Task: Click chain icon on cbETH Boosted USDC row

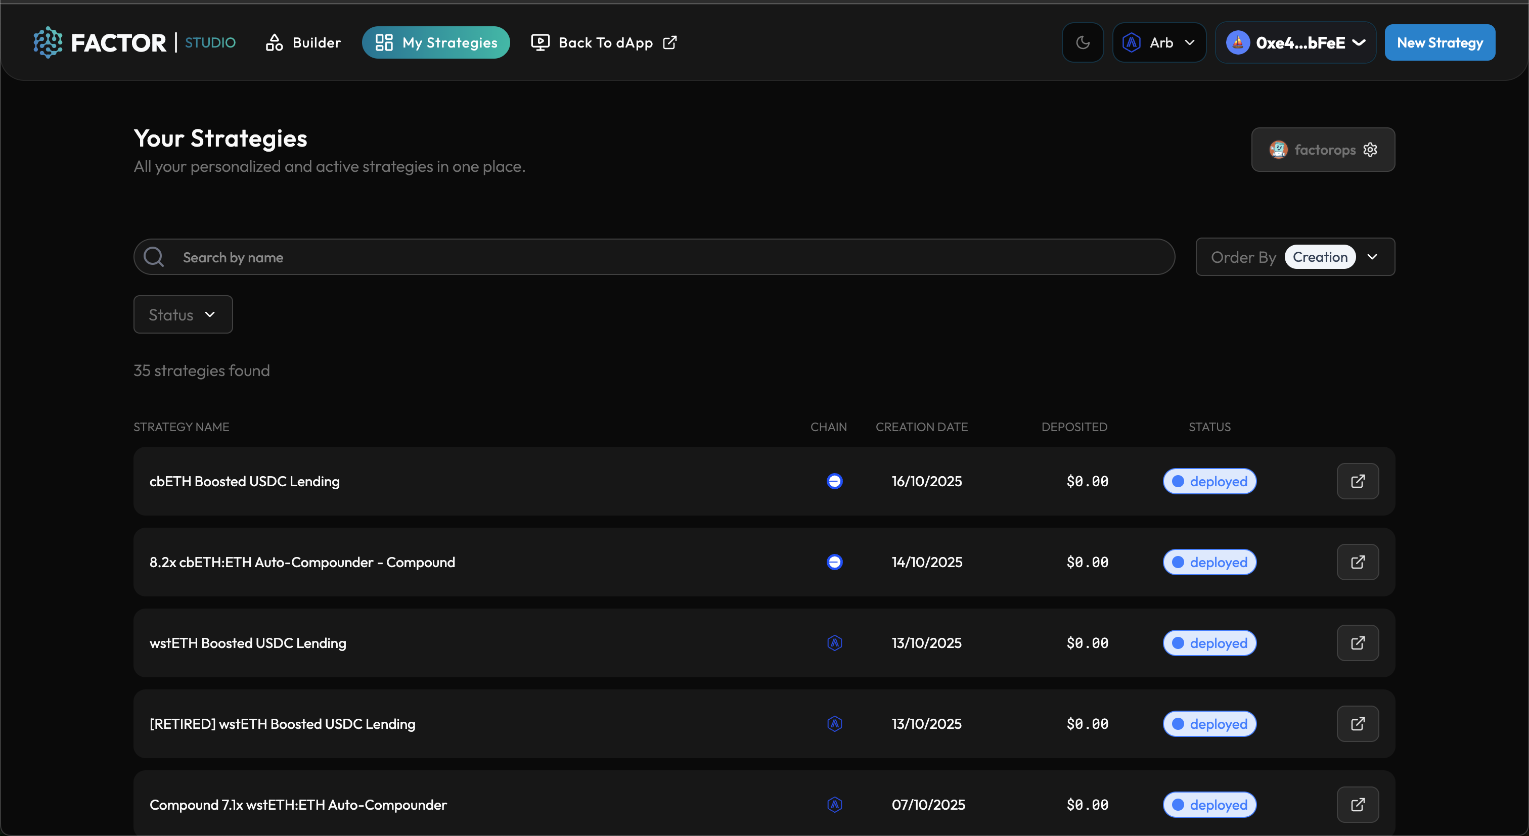Action: pos(834,481)
